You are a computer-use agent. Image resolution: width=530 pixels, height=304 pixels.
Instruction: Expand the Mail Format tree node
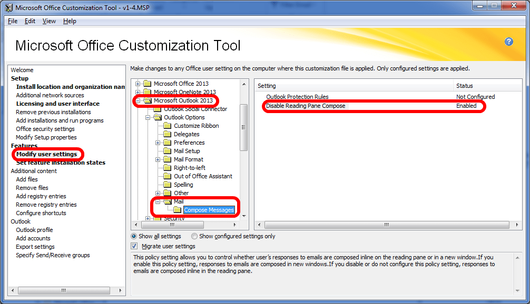[158, 159]
